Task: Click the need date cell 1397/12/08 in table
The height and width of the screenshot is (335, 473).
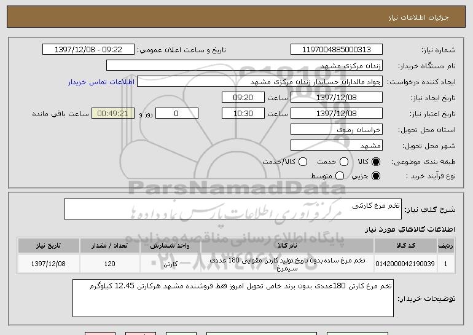Action: 49,264
